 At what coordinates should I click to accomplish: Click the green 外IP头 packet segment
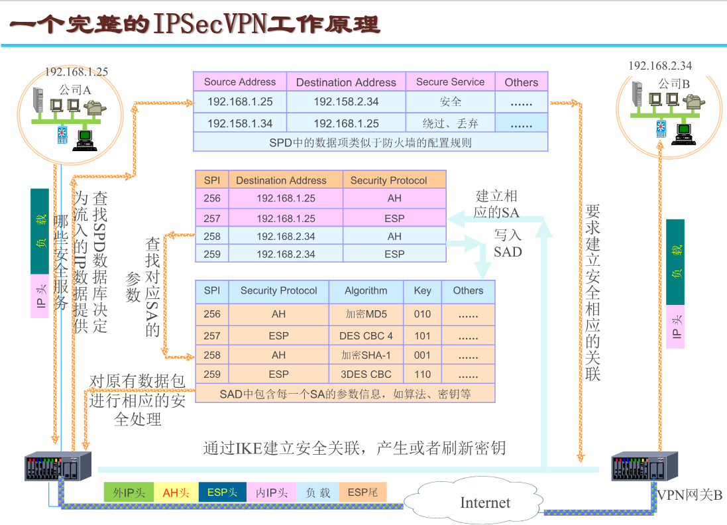pos(129,492)
